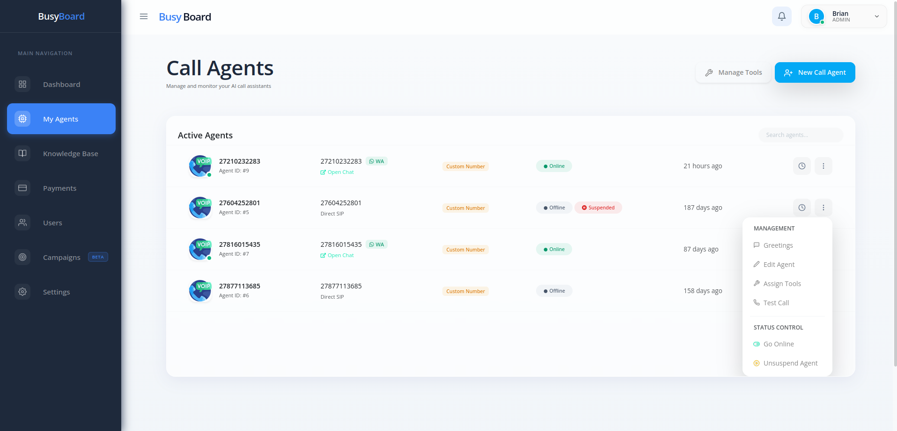Click the New Call Agent button
Image resolution: width=897 pixels, height=431 pixels.
click(x=815, y=72)
